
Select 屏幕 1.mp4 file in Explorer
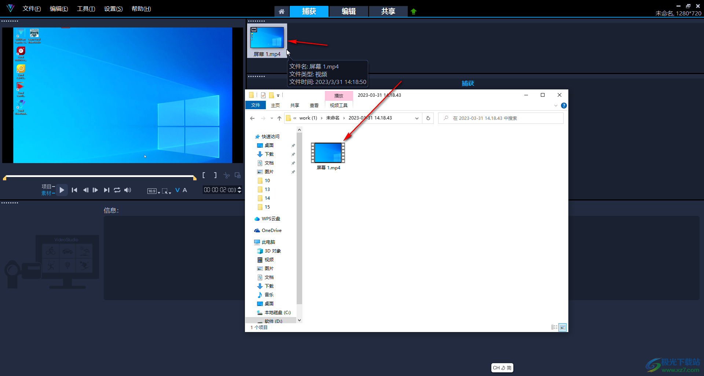tap(328, 156)
